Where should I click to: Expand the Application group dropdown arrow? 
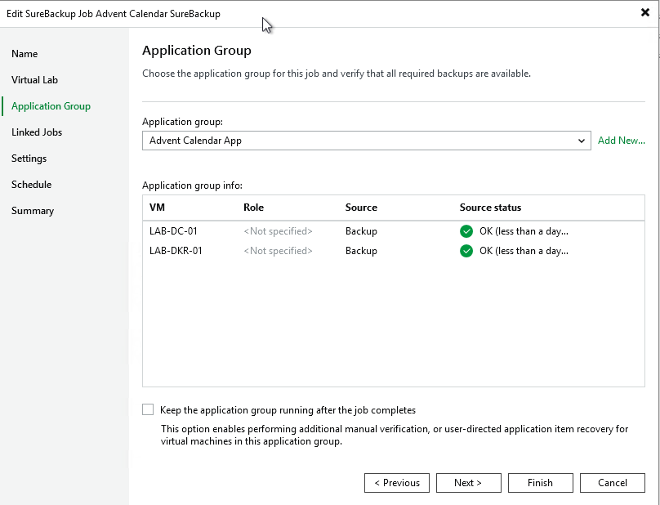[x=582, y=141]
